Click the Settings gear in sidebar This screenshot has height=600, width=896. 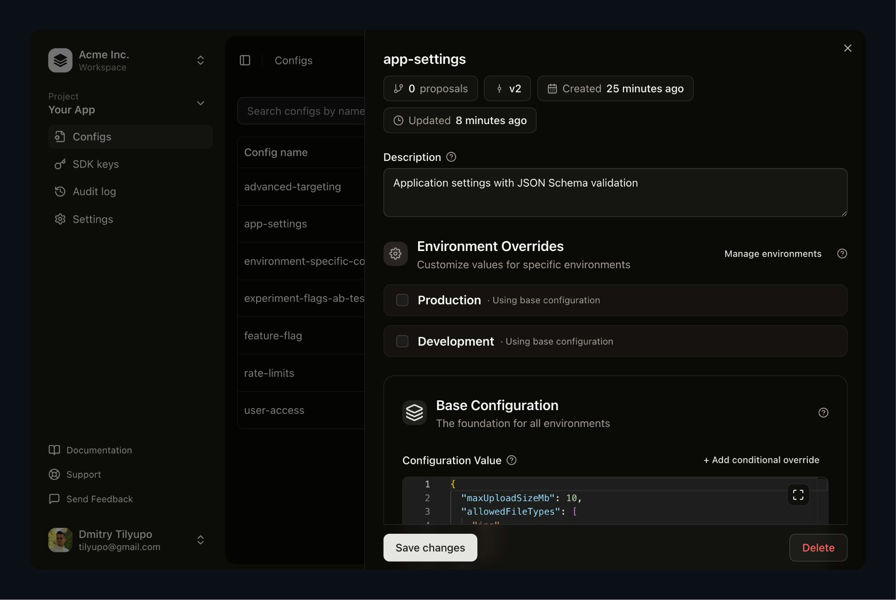60,219
